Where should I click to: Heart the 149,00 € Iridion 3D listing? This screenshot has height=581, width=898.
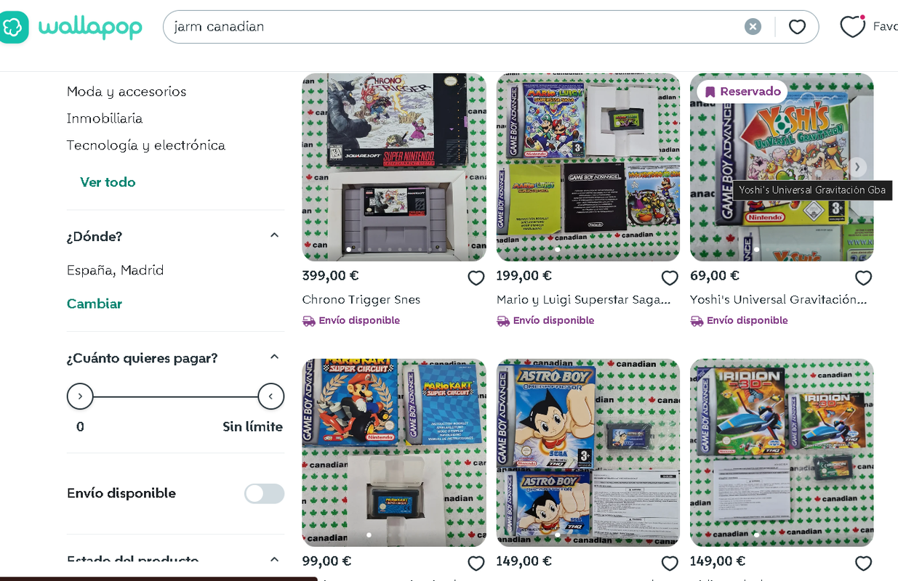[x=863, y=563]
